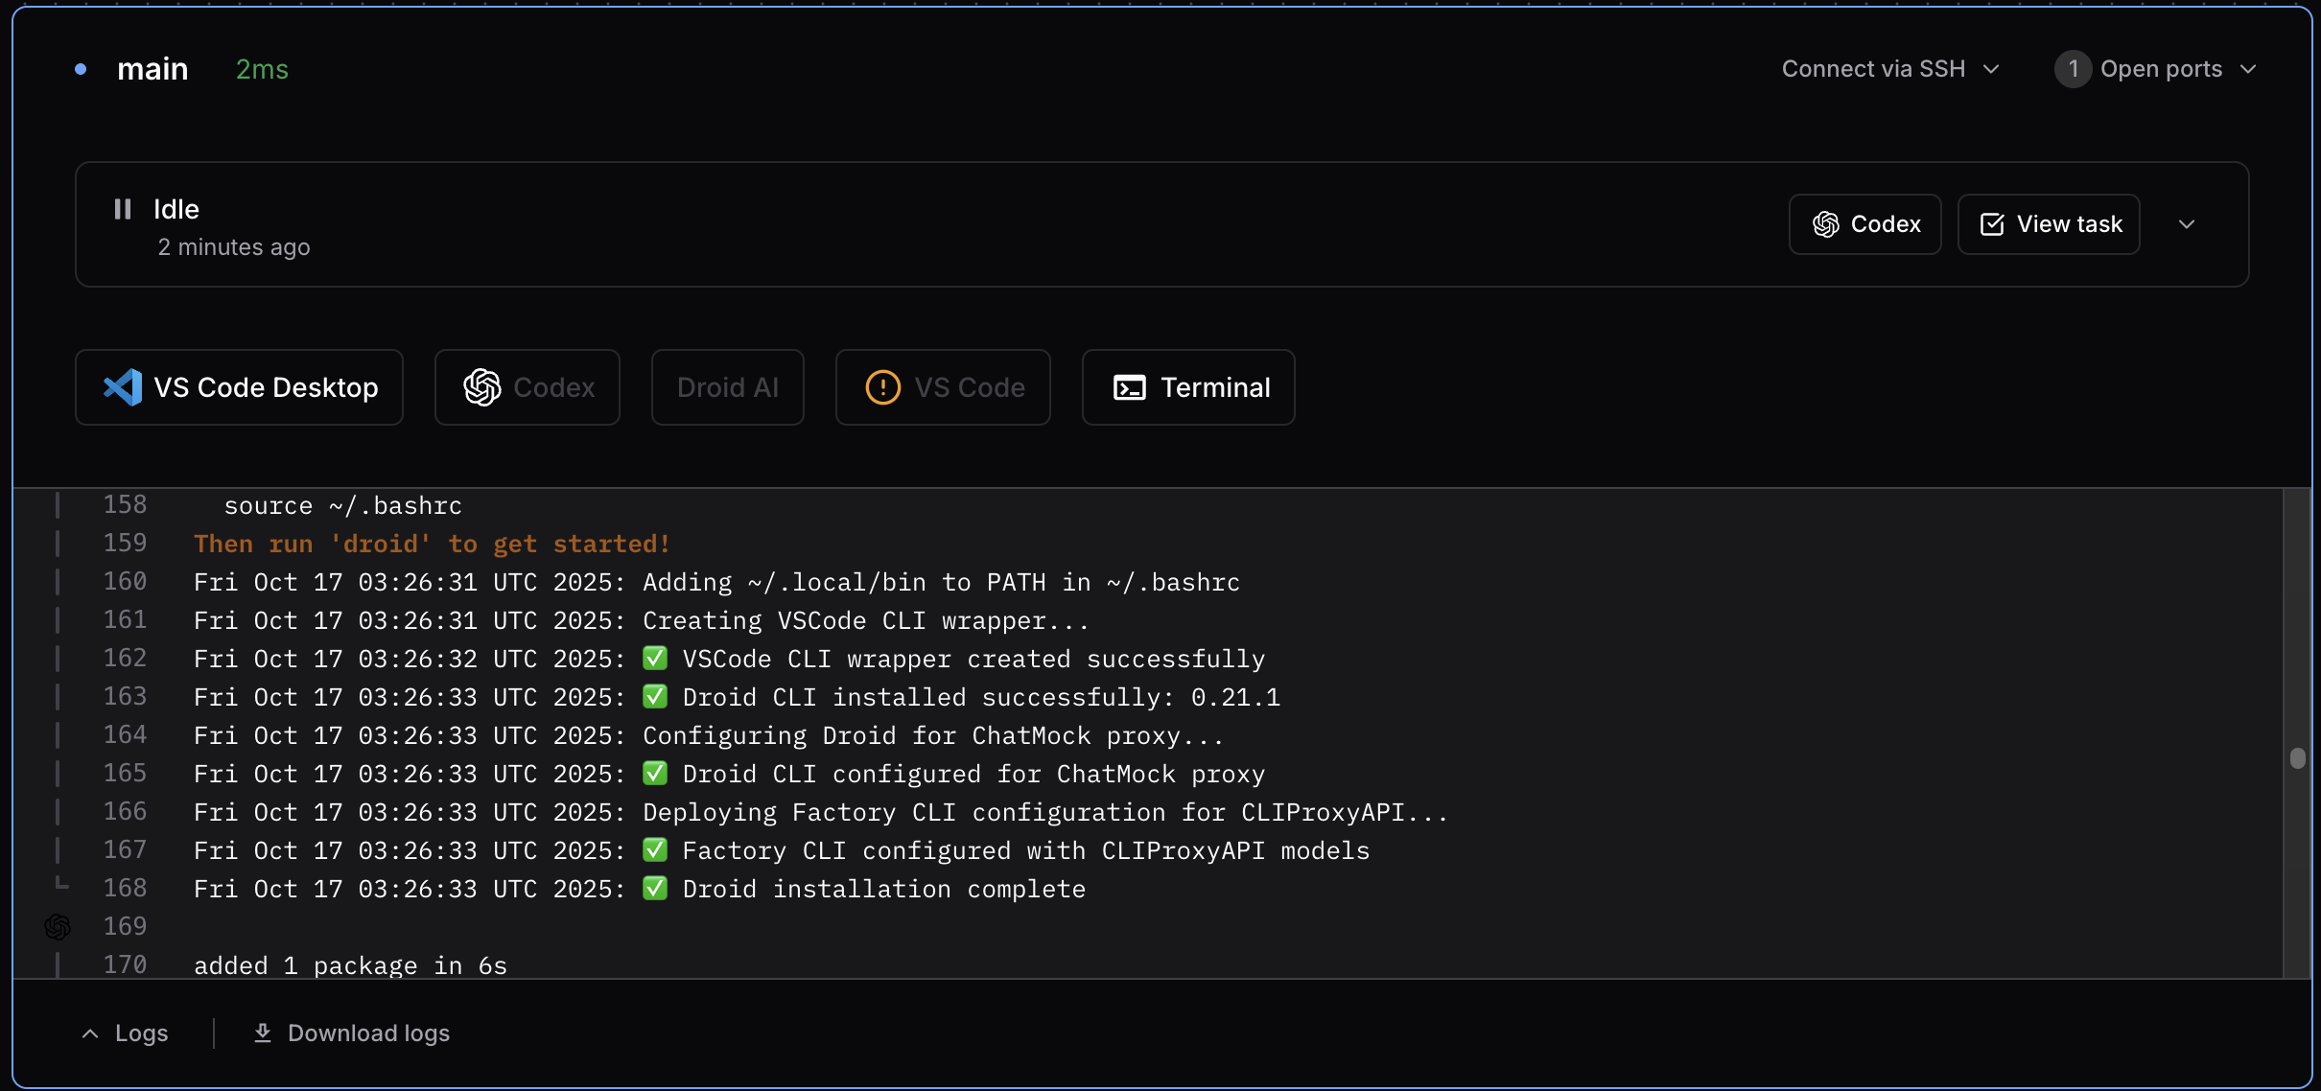The image size is (2321, 1091).
Task: Click the Open ports chevron arrow
Action: (x=2248, y=69)
